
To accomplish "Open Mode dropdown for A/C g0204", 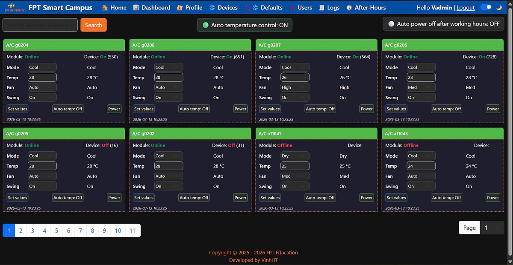I will (42, 67).
